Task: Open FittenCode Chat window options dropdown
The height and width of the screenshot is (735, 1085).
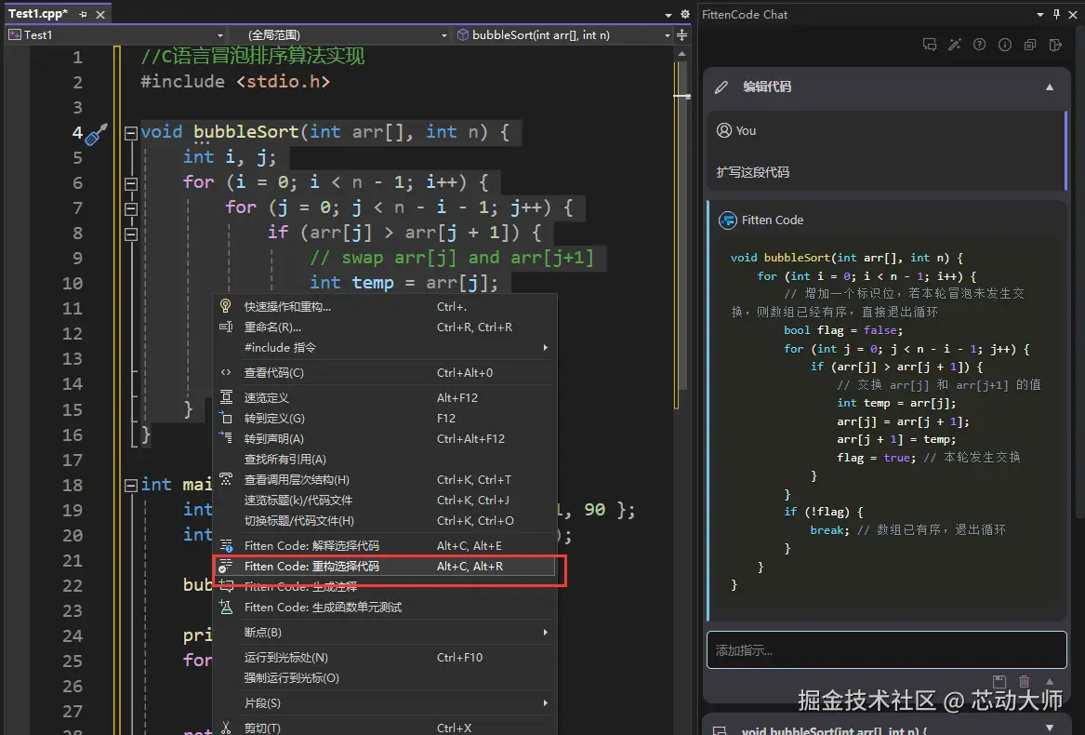Action: (1040, 14)
